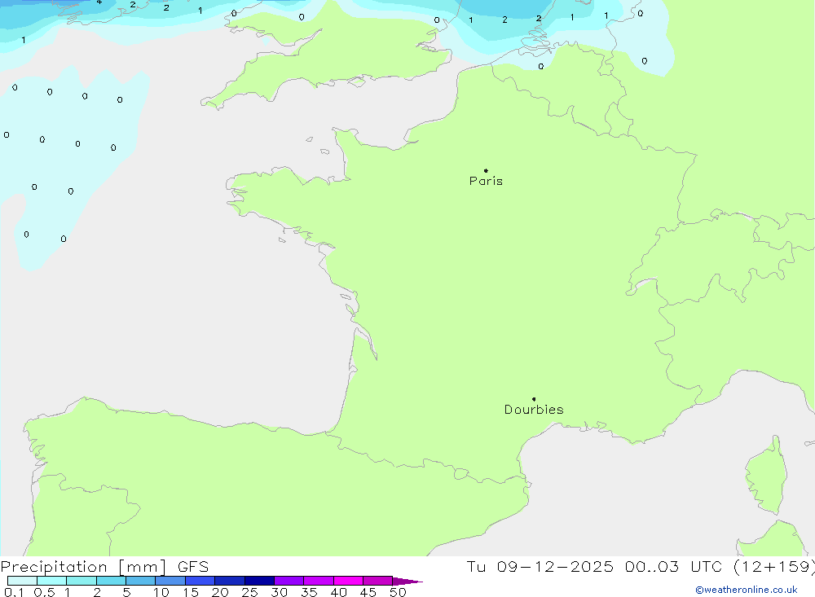
Task: Pick the legend swatch between 20 and 25
Action: point(230,581)
